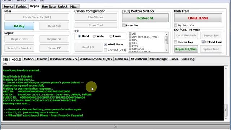The image size is (231, 130).
Task: Click the Rd Key button
Action: [x=19, y=26]
